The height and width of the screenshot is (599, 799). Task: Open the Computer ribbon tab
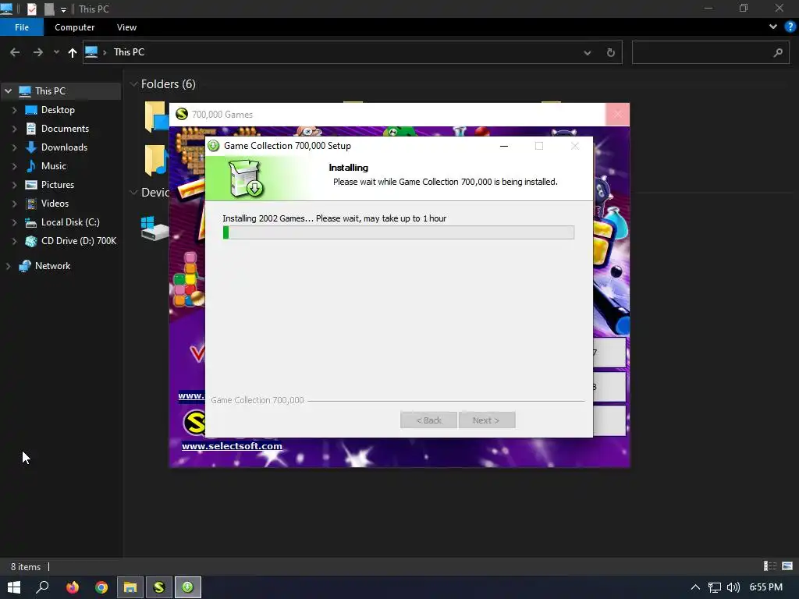tap(74, 27)
